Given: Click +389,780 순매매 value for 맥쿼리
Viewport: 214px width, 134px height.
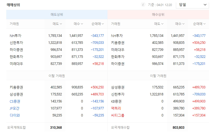Looking at the screenshot, I should pos(199,108).
